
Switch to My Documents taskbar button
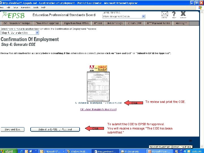(132, 151)
